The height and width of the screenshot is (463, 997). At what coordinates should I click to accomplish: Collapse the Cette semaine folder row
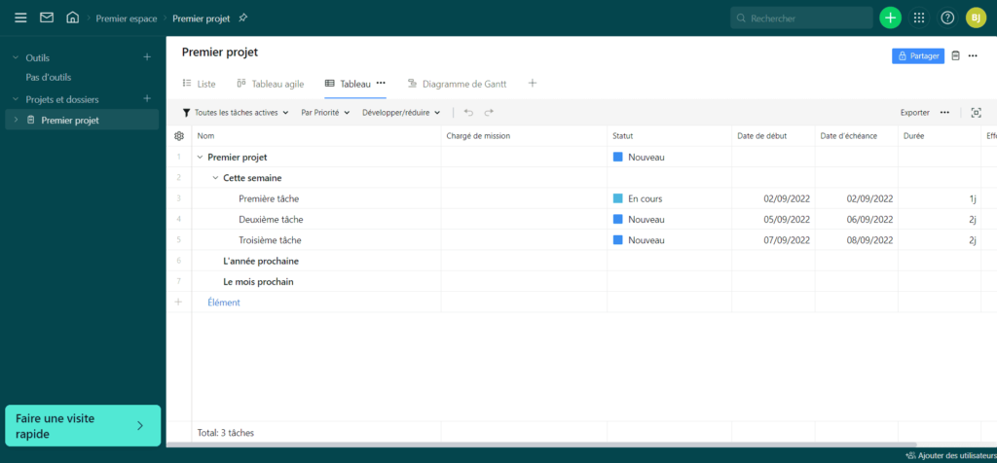pos(215,178)
